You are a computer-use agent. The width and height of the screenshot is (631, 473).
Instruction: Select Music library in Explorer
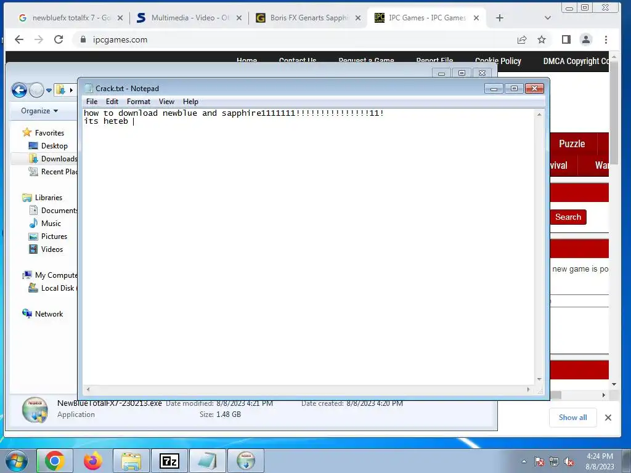[x=45, y=223]
